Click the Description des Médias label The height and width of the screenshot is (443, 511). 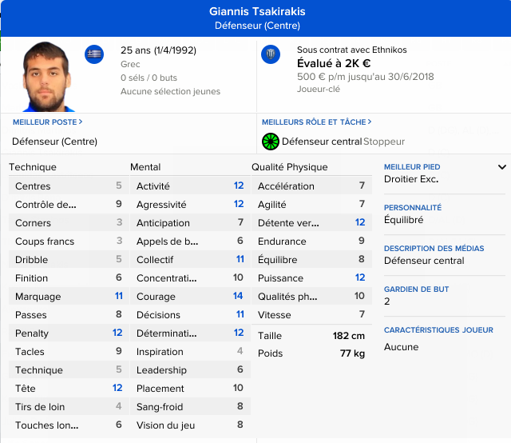tap(434, 248)
